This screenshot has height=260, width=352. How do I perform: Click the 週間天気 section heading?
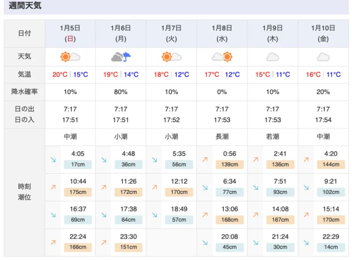pyautogui.click(x=25, y=7)
